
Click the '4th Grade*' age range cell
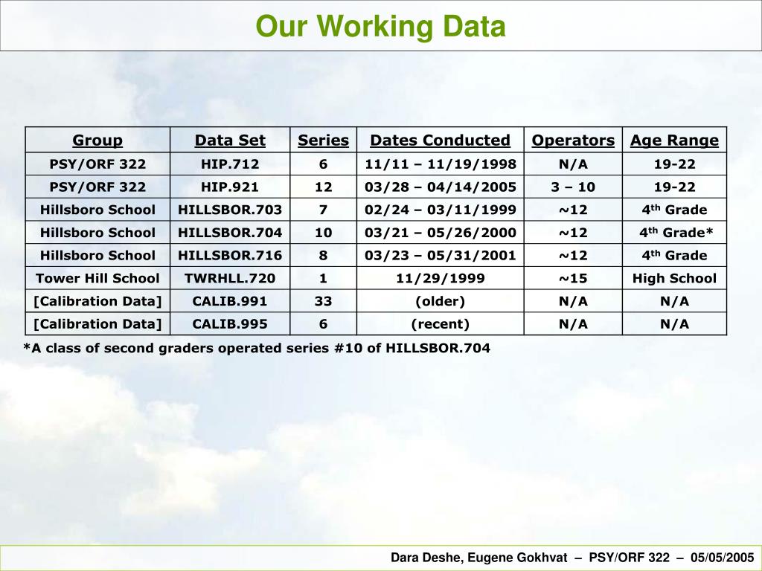(676, 233)
